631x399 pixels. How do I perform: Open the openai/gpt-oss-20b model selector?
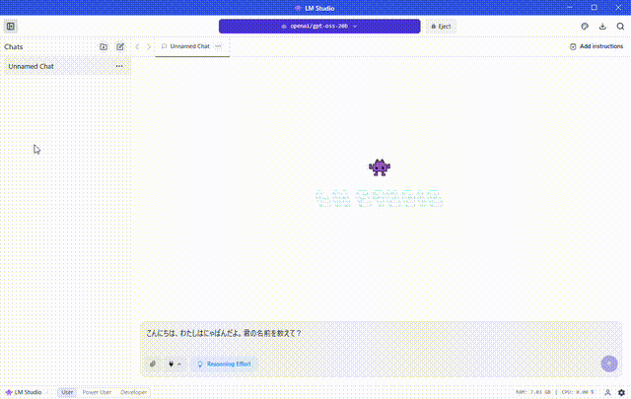click(x=319, y=27)
